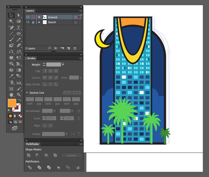Open the Stroke panel flyout menu
Image resolution: width=209 pixels, height=177 pixels.
point(80,58)
